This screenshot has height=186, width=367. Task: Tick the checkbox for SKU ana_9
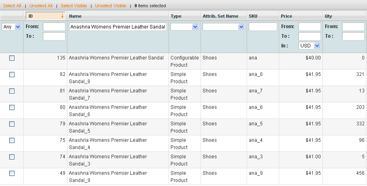[x=12, y=174]
